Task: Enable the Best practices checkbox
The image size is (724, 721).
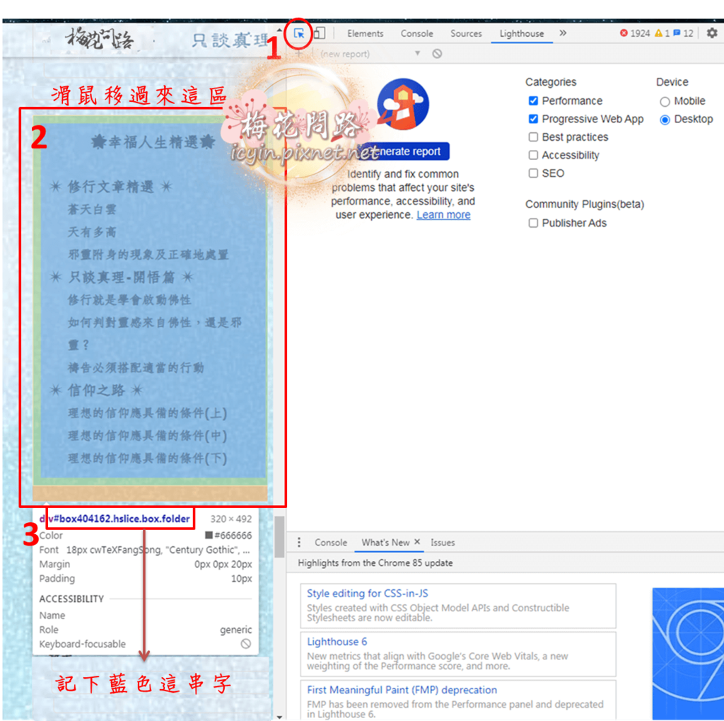Action: tap(533, 137)
